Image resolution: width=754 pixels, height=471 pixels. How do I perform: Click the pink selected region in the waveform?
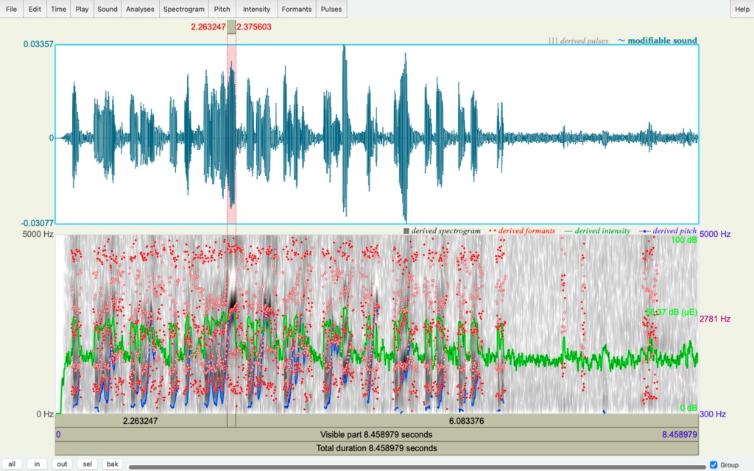tap(231, 135)
